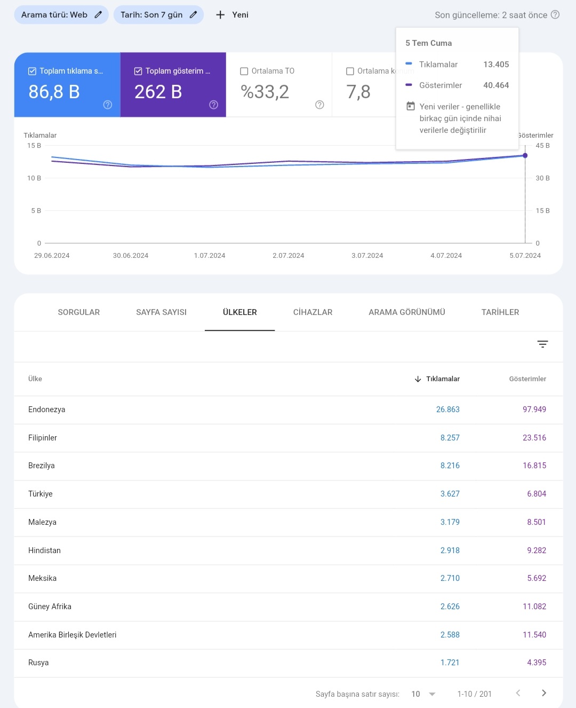
Task: Open the ARAMA GÖRÜNÜMÜ tab
Action: [x=407, y=312]
